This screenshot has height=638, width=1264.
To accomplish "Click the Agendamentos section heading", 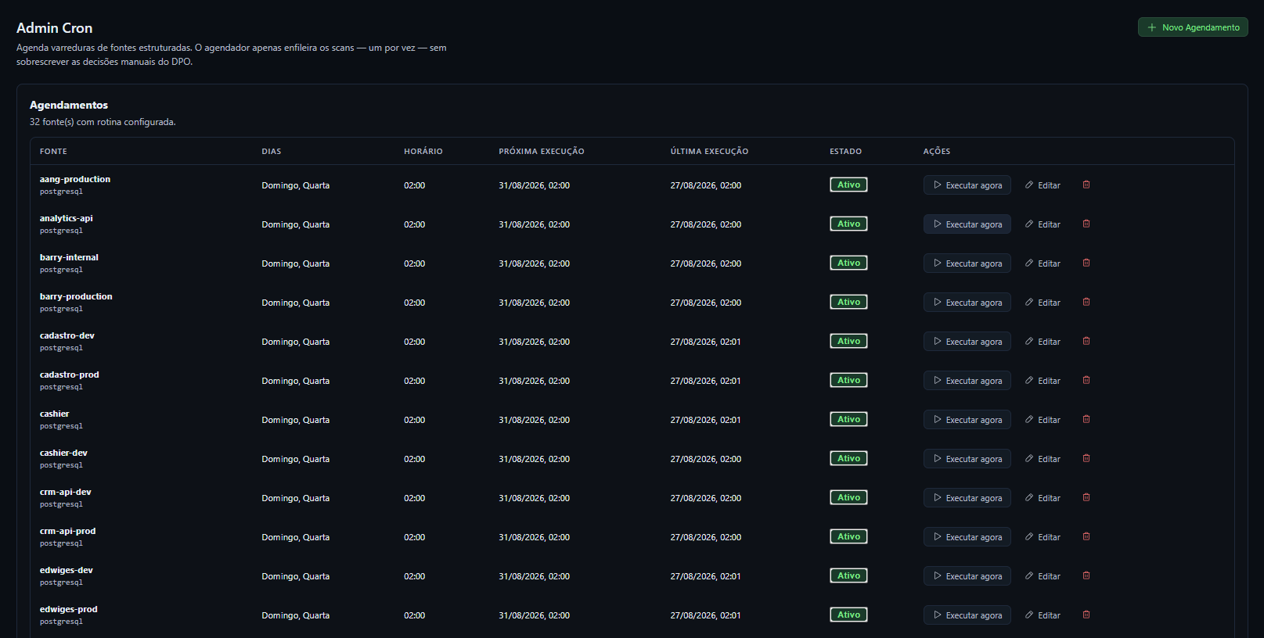I will click(69, 105).
